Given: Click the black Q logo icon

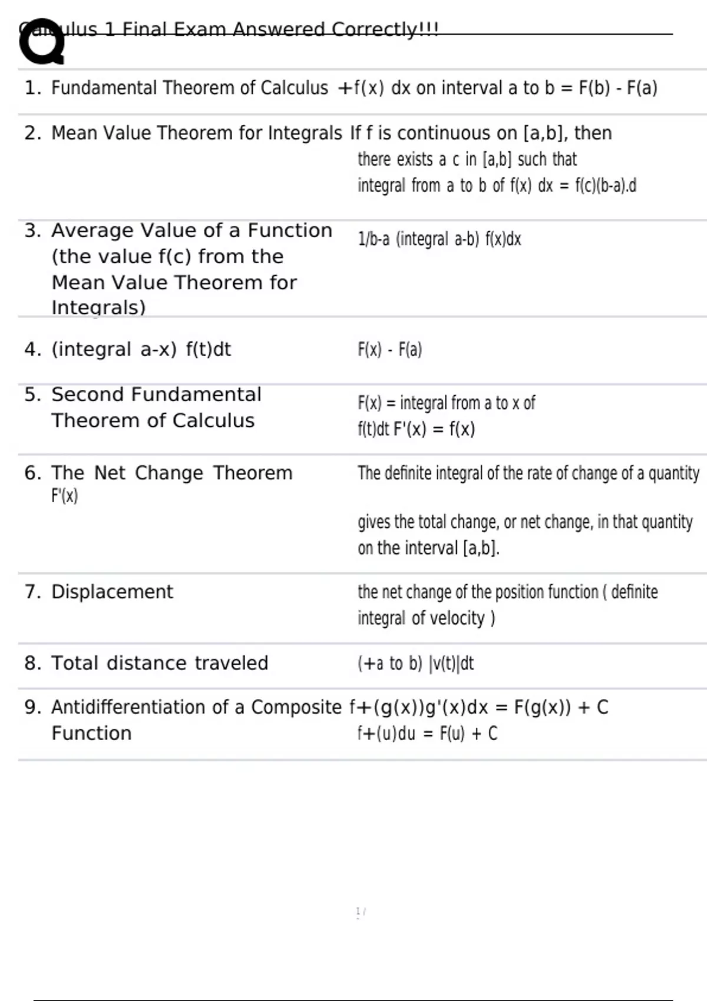Looking at the screenshot, I should (41, 42).
